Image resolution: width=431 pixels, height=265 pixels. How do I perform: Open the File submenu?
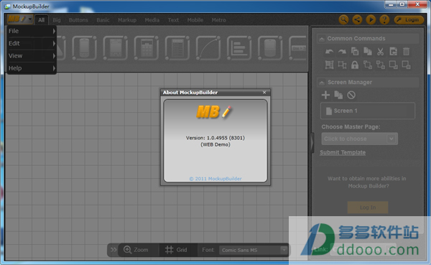coord(32,31)
